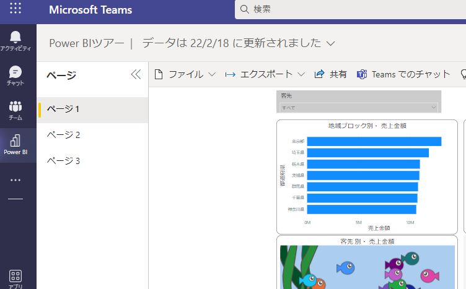Click the lightbulb icon in toolbar
466x289 pixels.
(462, 74)
